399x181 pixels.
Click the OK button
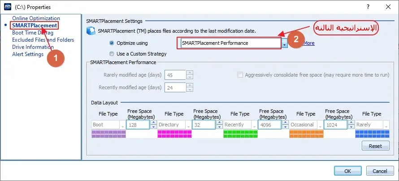347,171
